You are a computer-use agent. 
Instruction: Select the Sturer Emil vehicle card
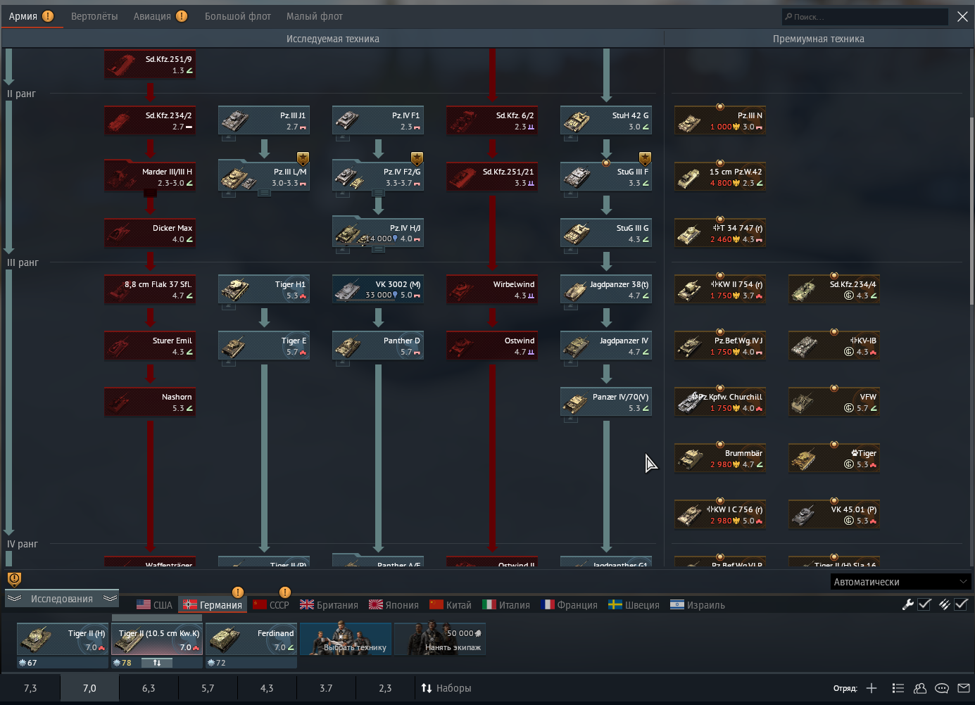pyautogui.click(x=150, y=346)
